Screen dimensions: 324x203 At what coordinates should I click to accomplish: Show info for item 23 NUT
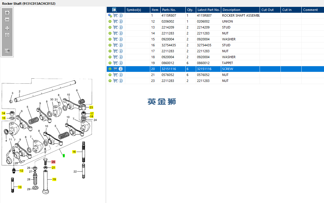click(121, 81)
